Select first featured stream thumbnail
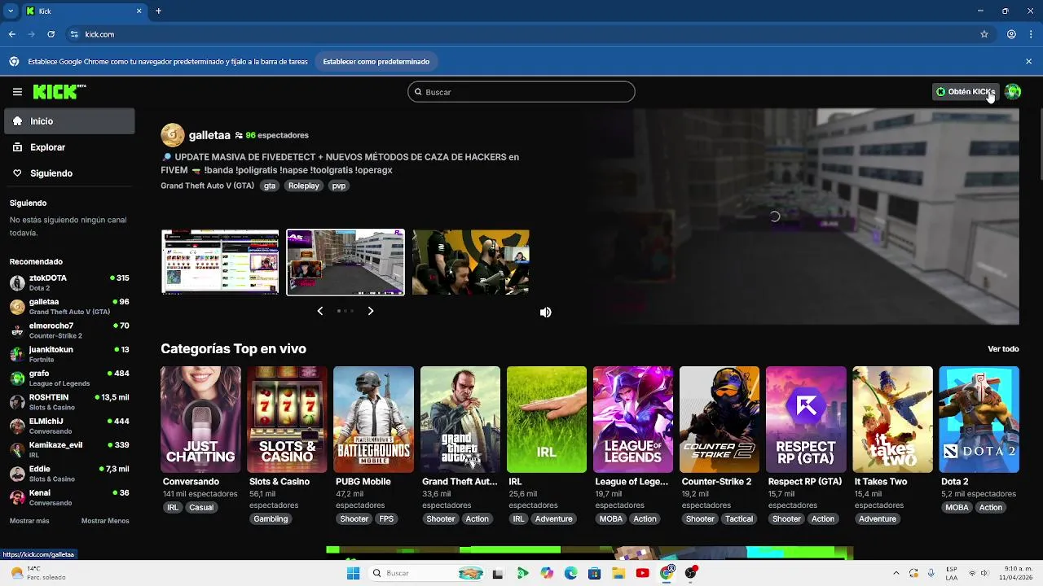The image size is (1043, 586). (x=220, y=262)
